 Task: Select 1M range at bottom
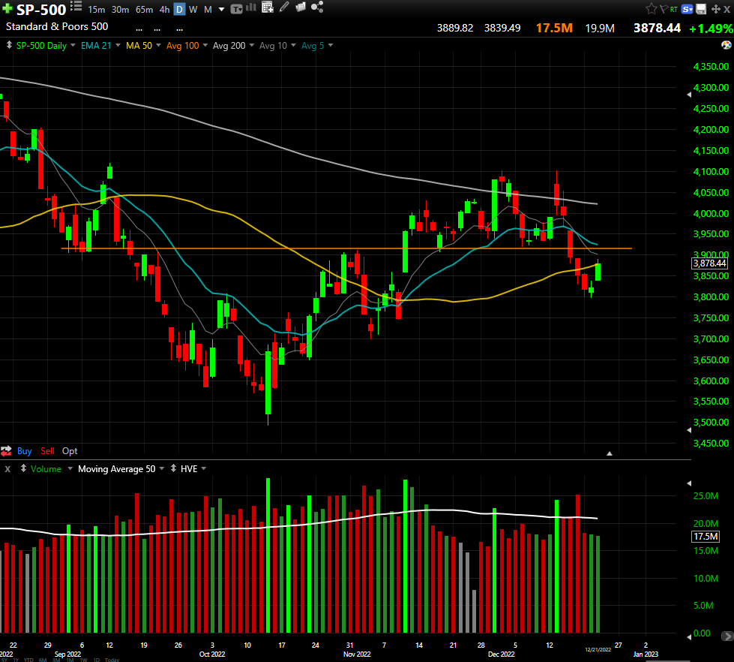coord(70,660)
